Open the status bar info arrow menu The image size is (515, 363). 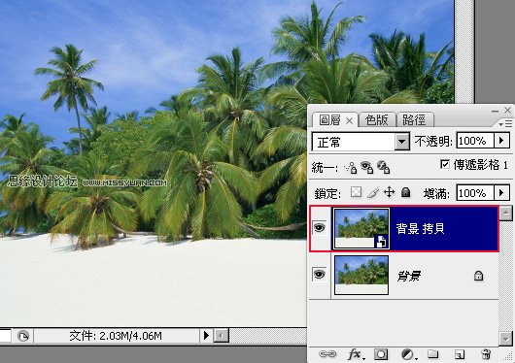pos(206,336)
